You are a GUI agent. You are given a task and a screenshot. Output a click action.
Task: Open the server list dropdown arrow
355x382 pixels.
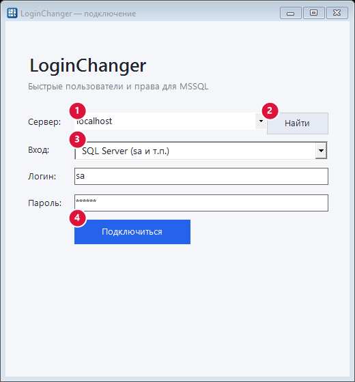tap(261, 121)
